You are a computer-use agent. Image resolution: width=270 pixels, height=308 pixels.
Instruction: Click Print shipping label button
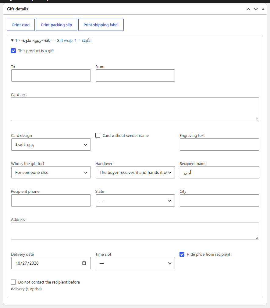coord(101,25)
